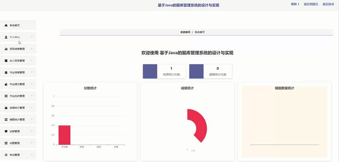Click the purple square on 成绩统计总数 card

pos(150,71)
